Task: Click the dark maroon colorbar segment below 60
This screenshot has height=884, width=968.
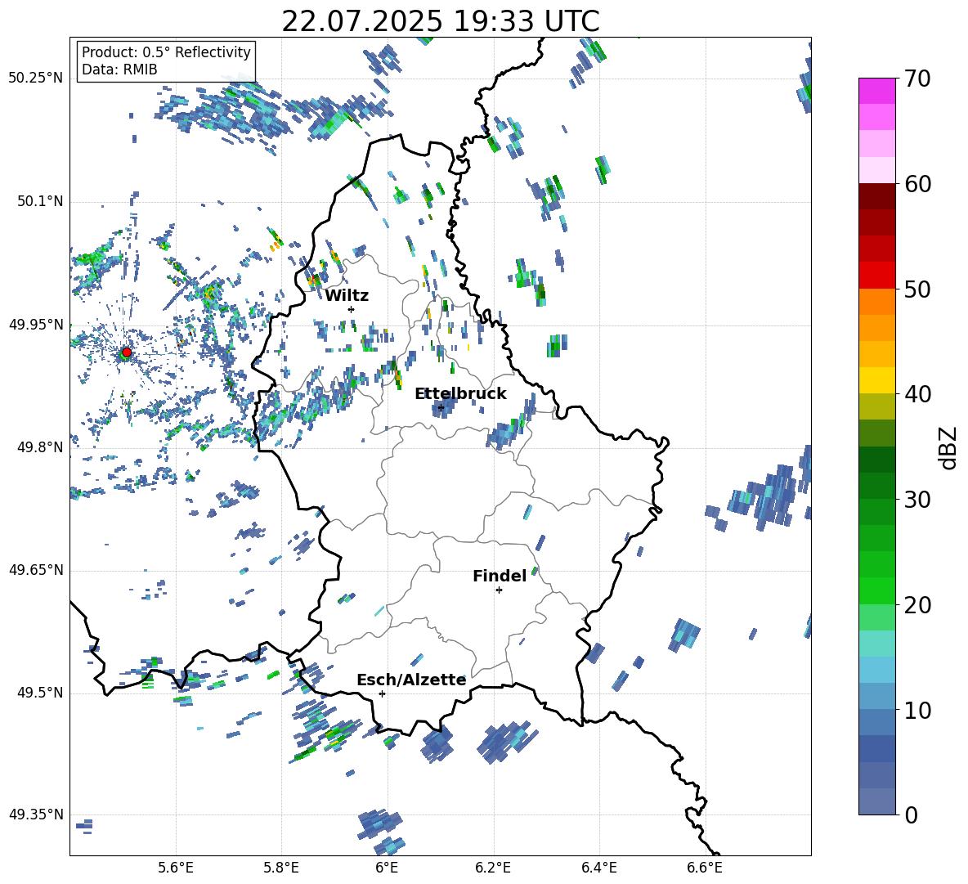Action: [876, 196]
